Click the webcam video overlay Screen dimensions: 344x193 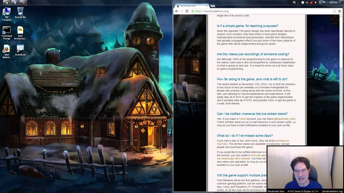305,169
